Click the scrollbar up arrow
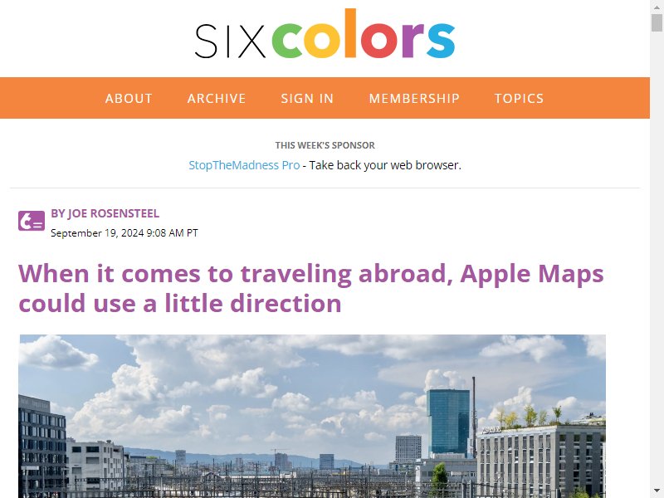Screen dimensions: 664x498 coord(657,7)
